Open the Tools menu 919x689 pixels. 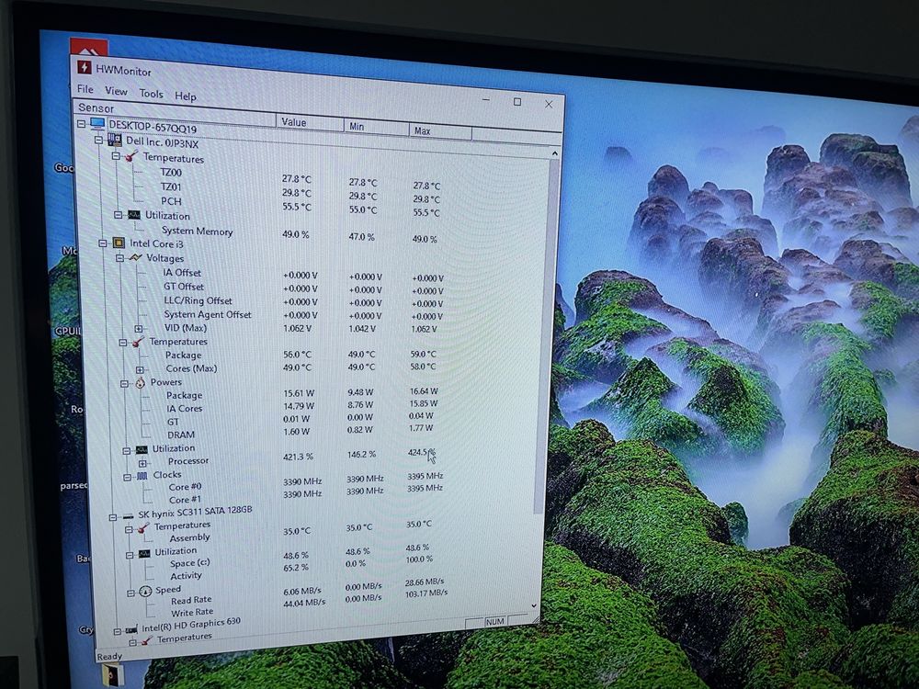click(x=151, y=94)
